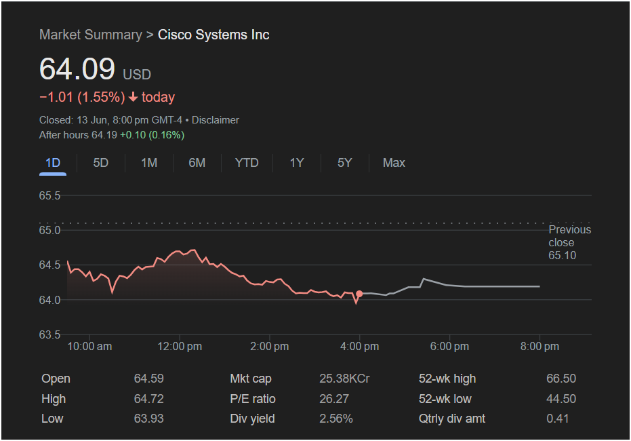Screen dimensions: 631x441
Task: Click the 2:00 pm time axis label
Action: 270,347
